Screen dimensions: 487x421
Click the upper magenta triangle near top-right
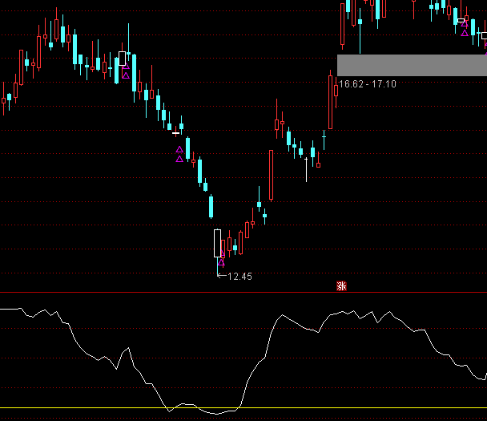coord(465,24)
